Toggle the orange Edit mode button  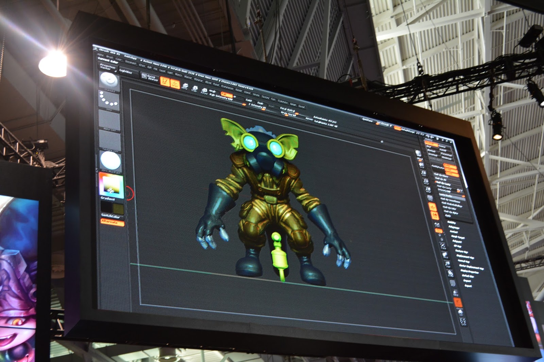165,82
